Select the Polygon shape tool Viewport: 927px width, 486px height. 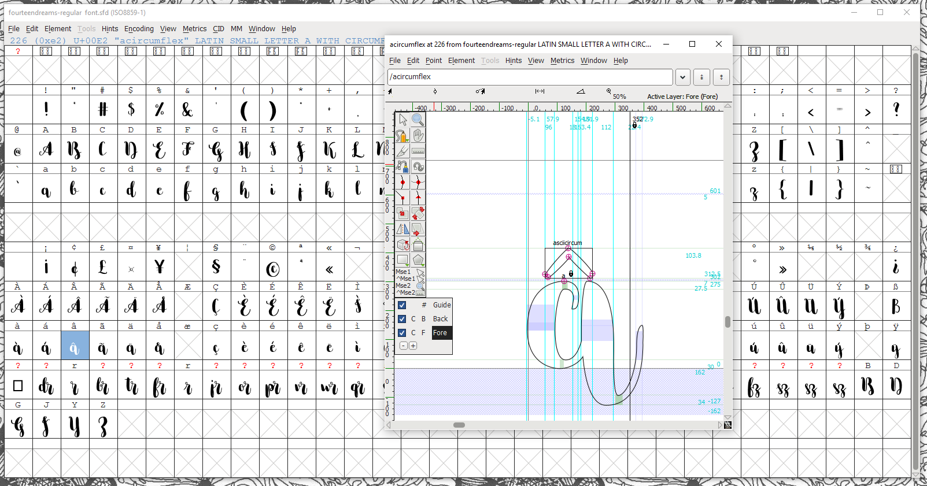pyautogui.click(x=418, y=260)
